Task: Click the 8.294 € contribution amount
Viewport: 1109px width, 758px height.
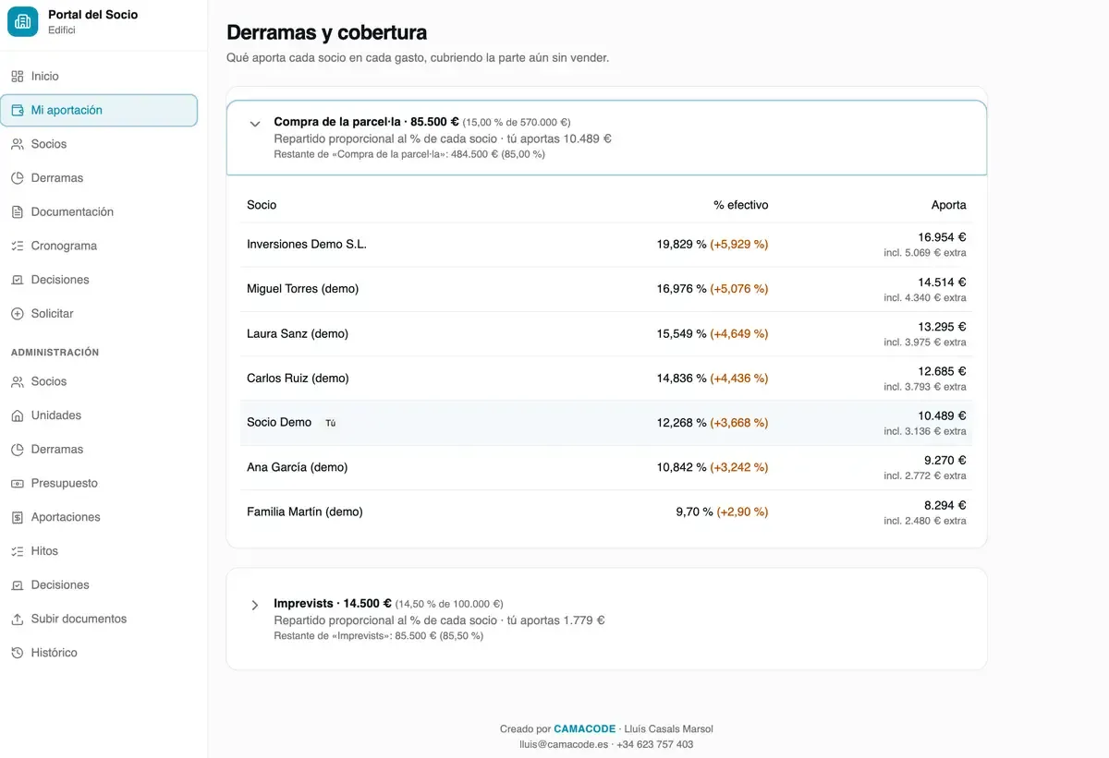Action: 945,505
